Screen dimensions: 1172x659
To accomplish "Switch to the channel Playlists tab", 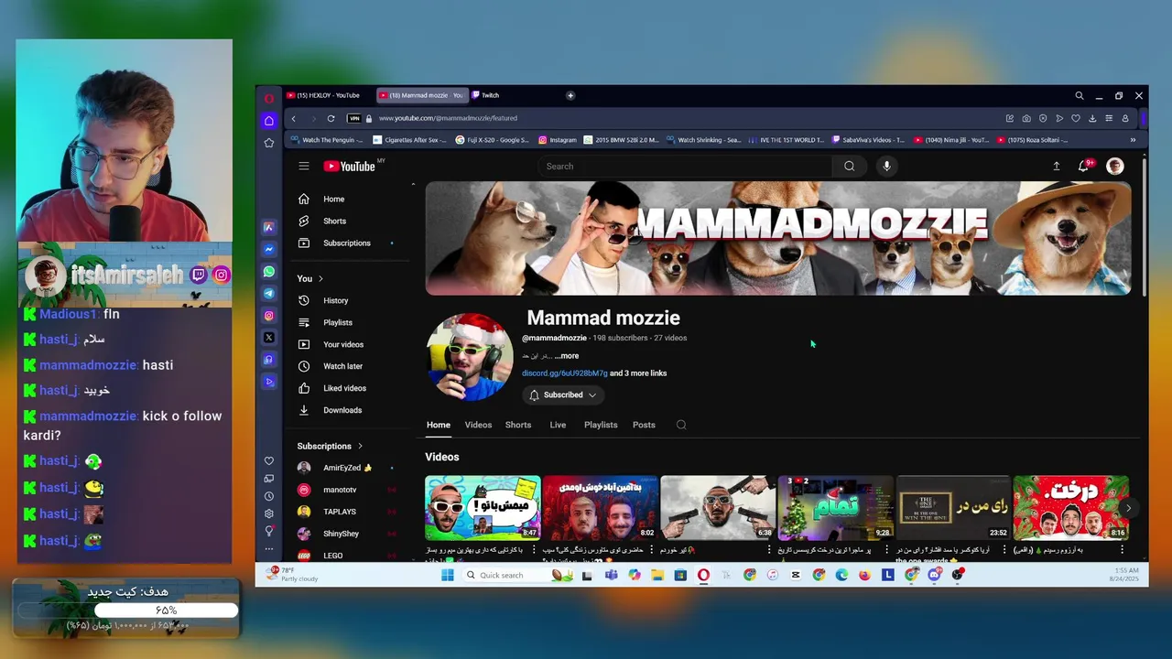I will (x=601, y=425).
